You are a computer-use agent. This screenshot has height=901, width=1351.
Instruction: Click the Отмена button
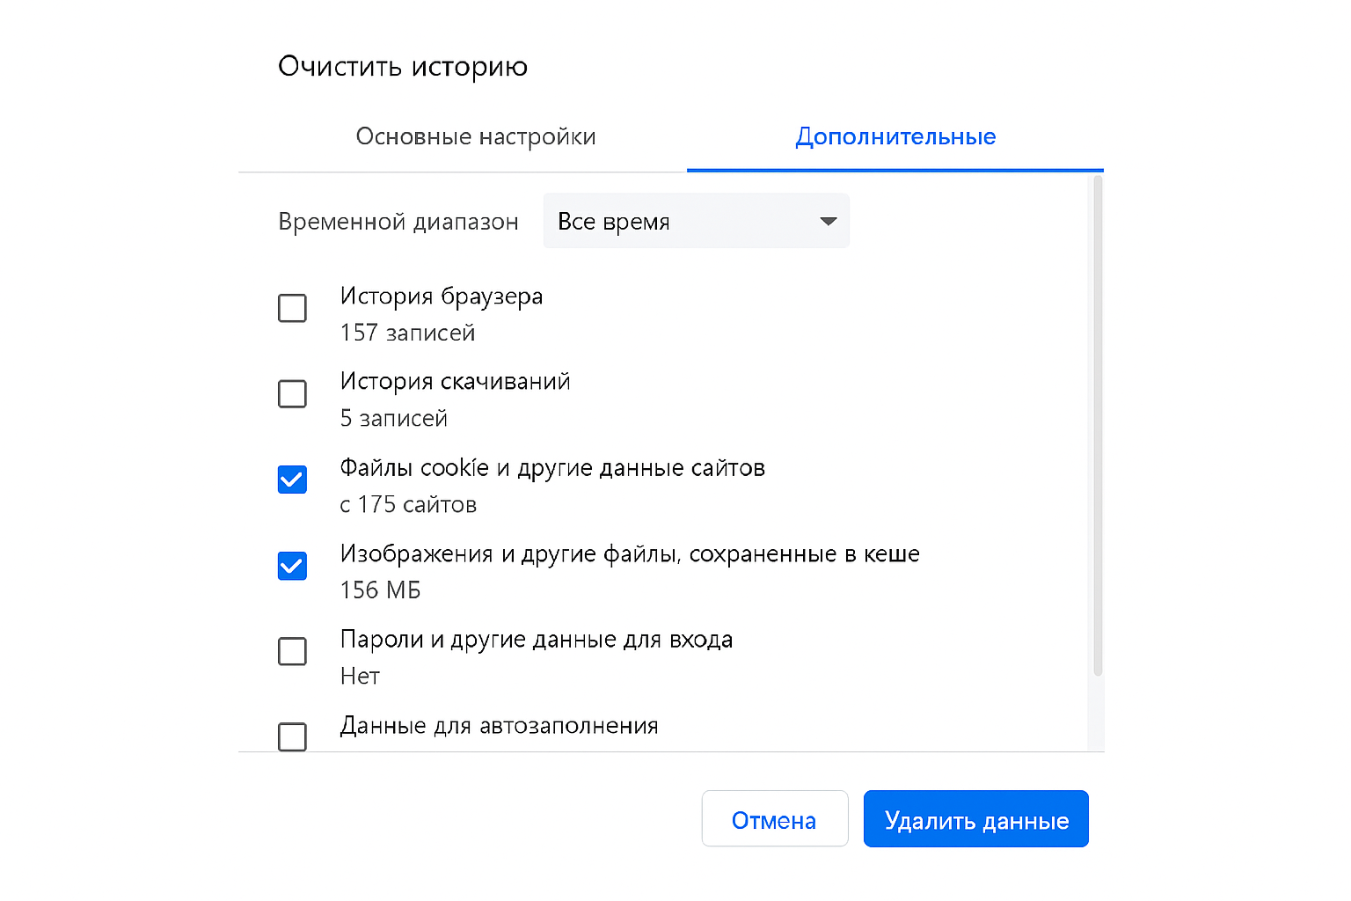pyautogui.click(x=774, y=818)
